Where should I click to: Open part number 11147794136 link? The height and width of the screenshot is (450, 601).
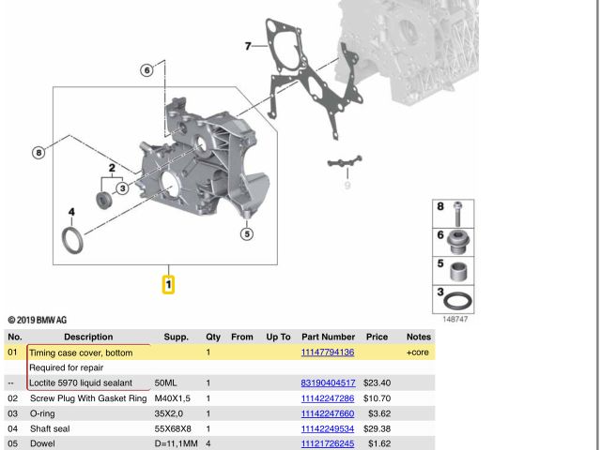[327, 352]
